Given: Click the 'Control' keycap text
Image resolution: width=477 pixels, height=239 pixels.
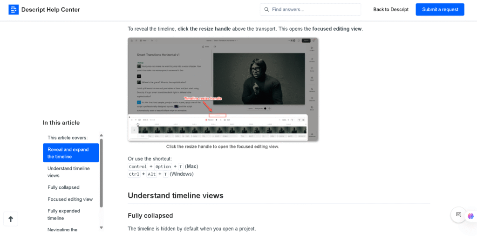Looking at the screenshot, I should pyautogui.click(x=138, y=166).
